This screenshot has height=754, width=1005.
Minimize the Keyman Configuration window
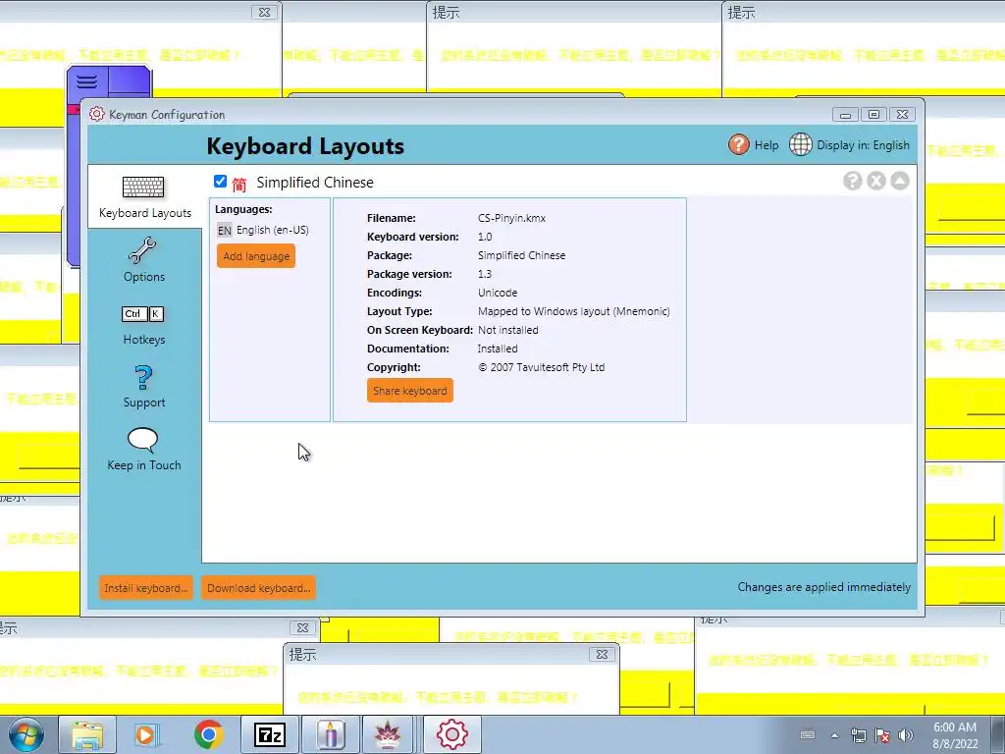(845, 115)
